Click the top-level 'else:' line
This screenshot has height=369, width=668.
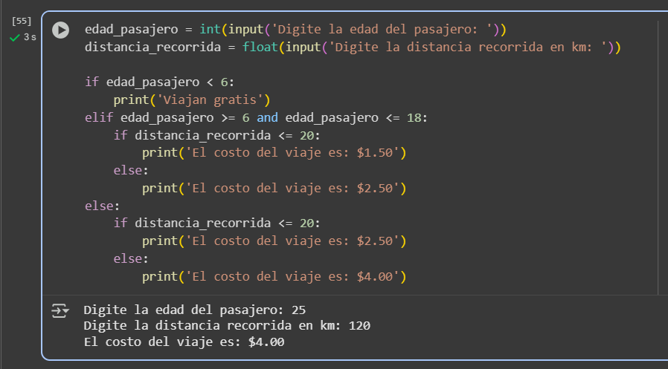(x=102, y=206)
